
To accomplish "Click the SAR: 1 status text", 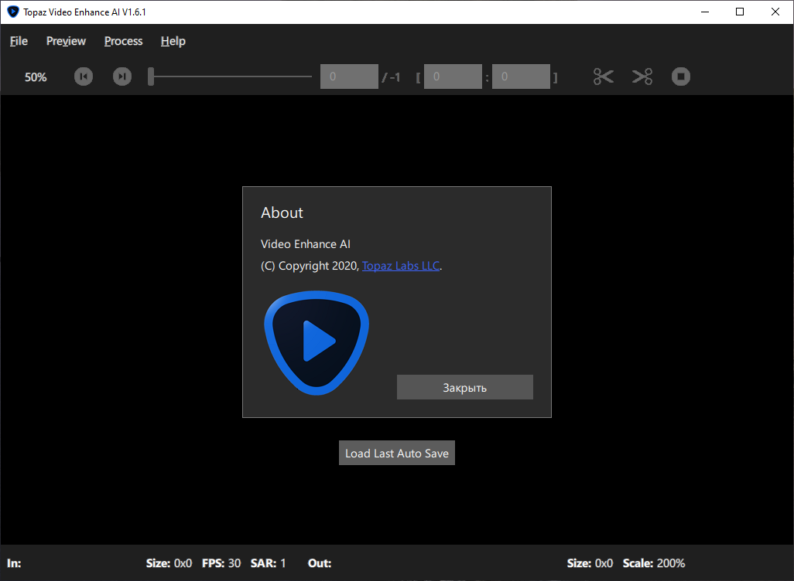I will pyautogui.click(x=269, y=563).
